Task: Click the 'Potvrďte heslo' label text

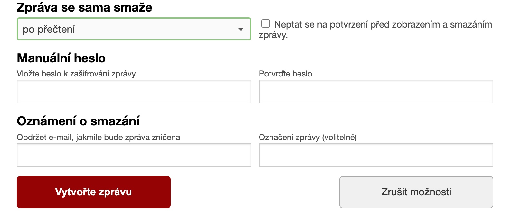Action: pos(285,74)
